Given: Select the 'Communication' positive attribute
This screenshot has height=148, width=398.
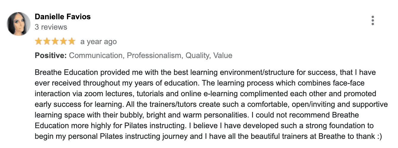Looking at the screenshot, I should tap(95, 55).
